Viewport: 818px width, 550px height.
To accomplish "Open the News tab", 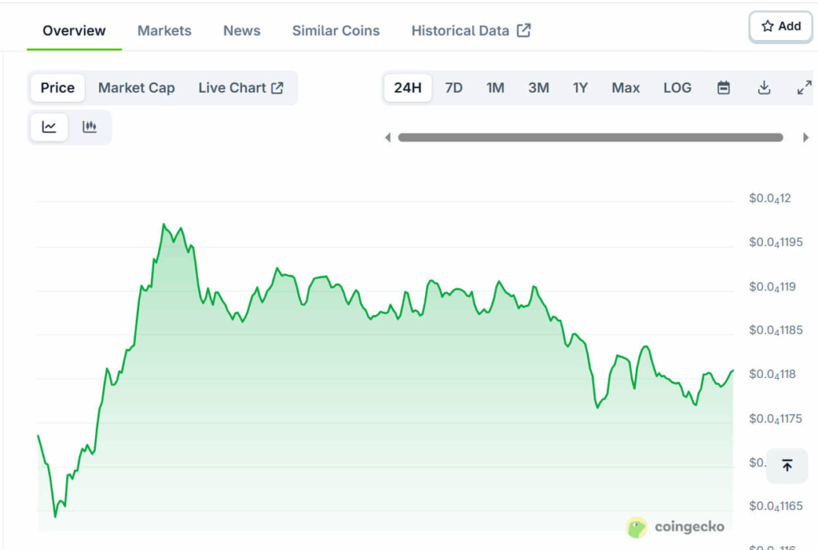I will point(241,31).
